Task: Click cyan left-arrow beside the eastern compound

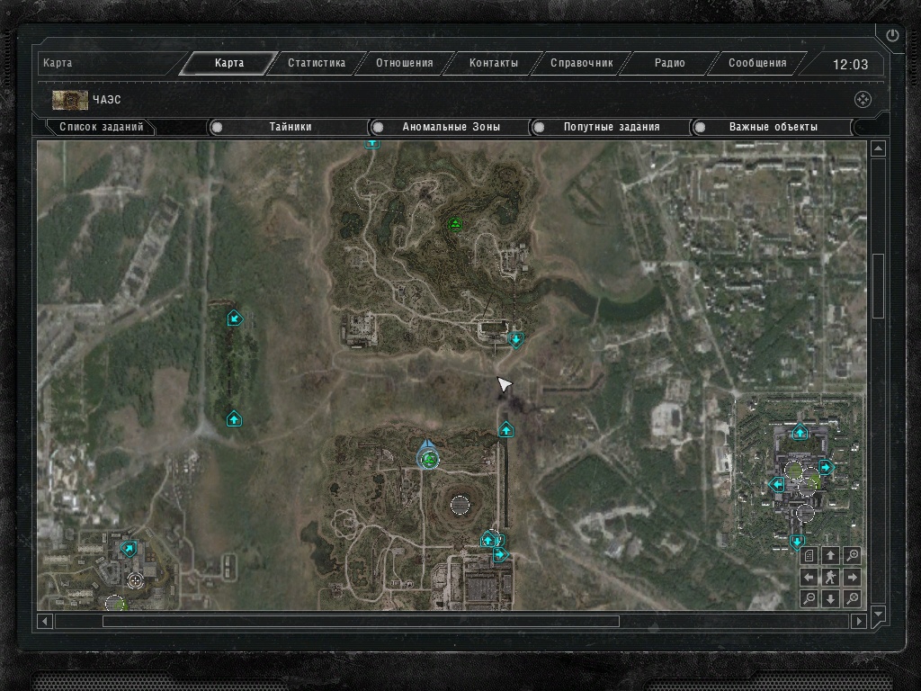Action: click(777, 485)
